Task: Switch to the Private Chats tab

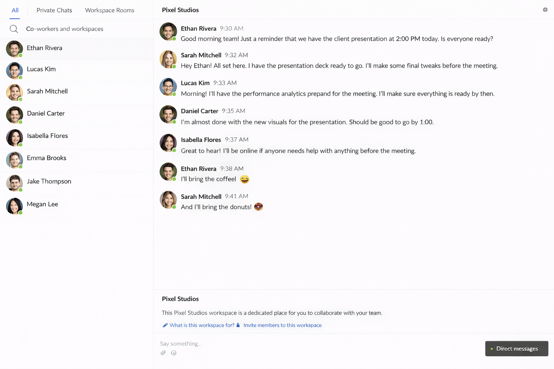Action: click(54, 10)
